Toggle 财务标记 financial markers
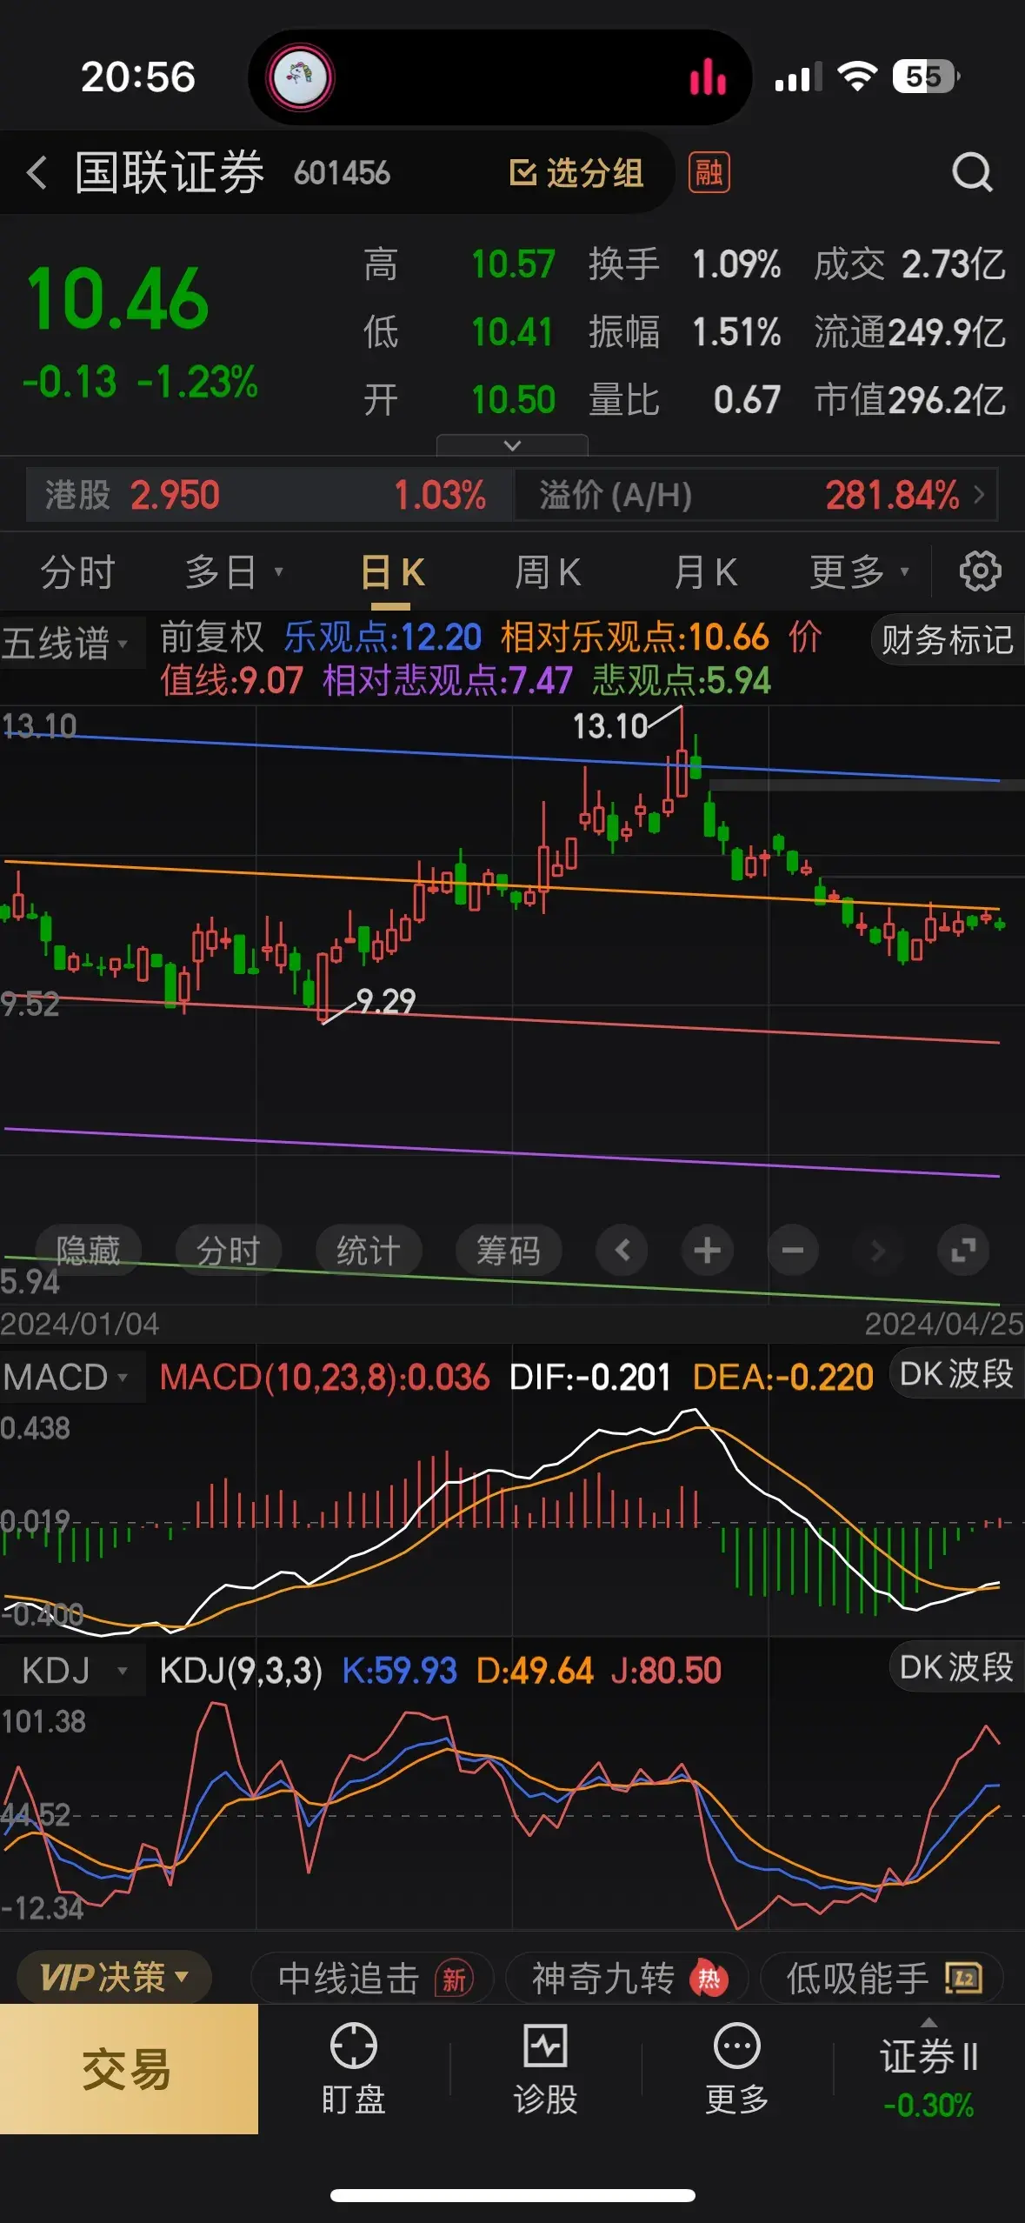 point(948,640)
